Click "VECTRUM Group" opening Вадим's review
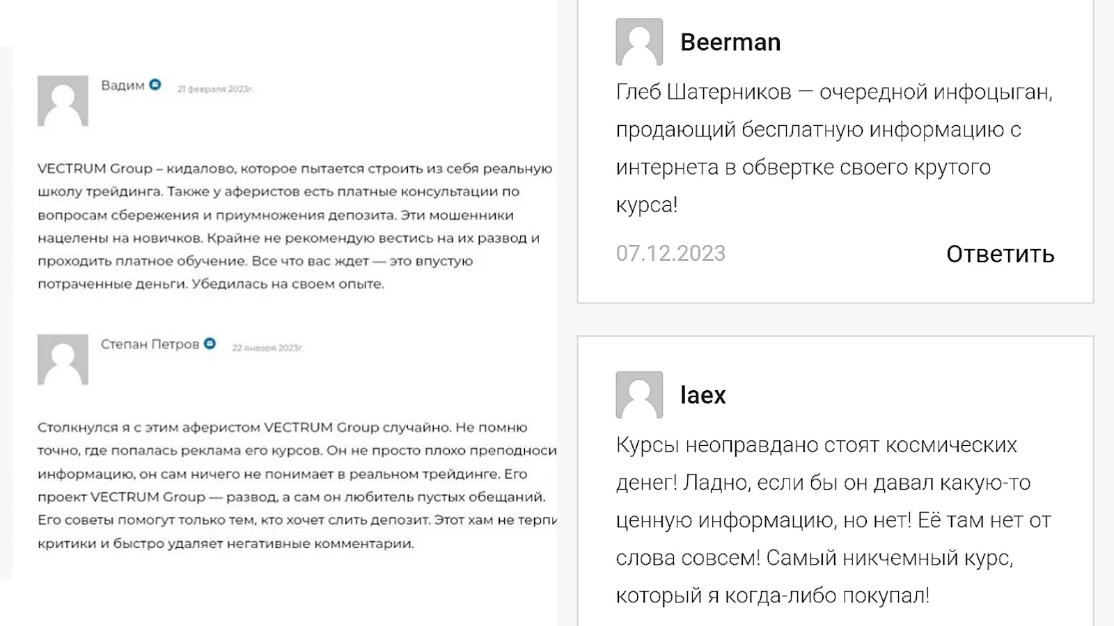The height and width of the screenshot is (626, 1114). tap(95, 169)
